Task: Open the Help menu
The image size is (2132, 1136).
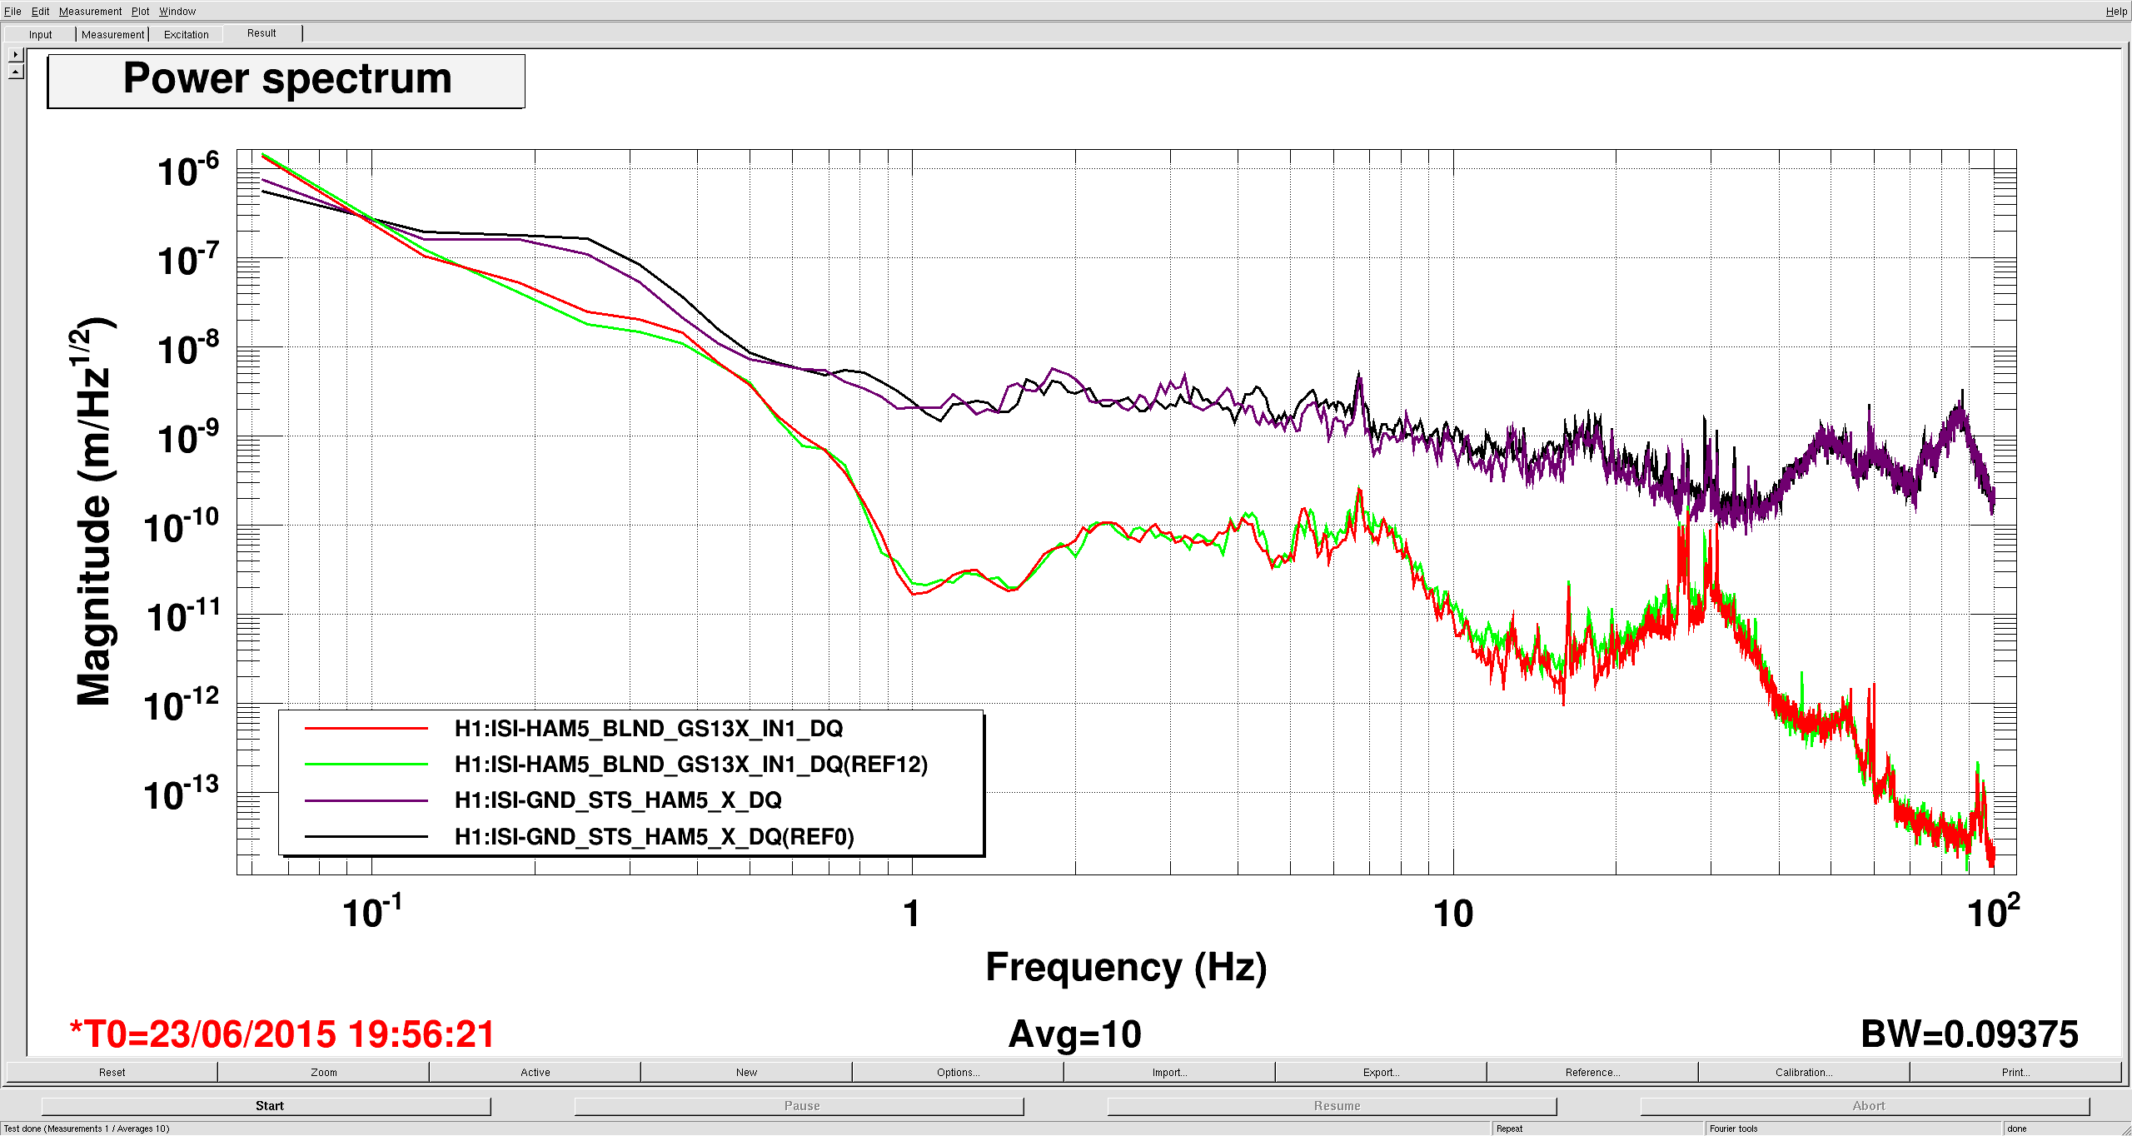Action: coord(2116,11)
